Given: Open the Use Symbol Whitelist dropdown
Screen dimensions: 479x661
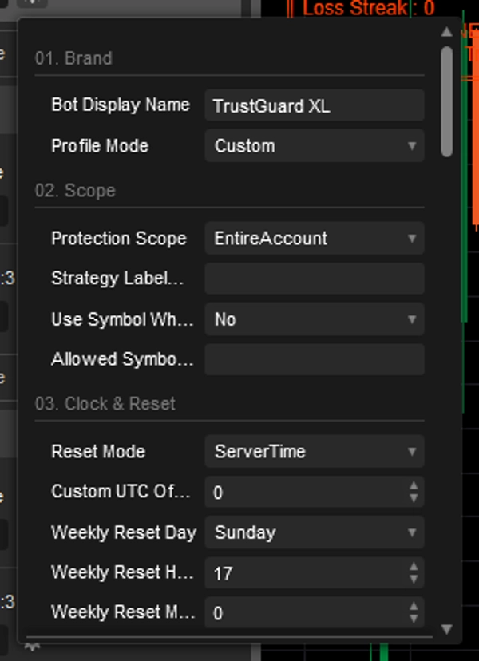Looking at the screenshot, I should (x=314, y=319).
